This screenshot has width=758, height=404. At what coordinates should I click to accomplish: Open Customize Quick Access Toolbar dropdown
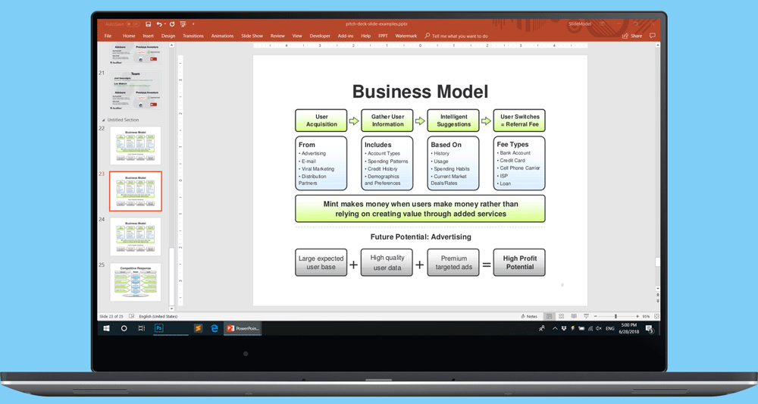tap(193, 23)
